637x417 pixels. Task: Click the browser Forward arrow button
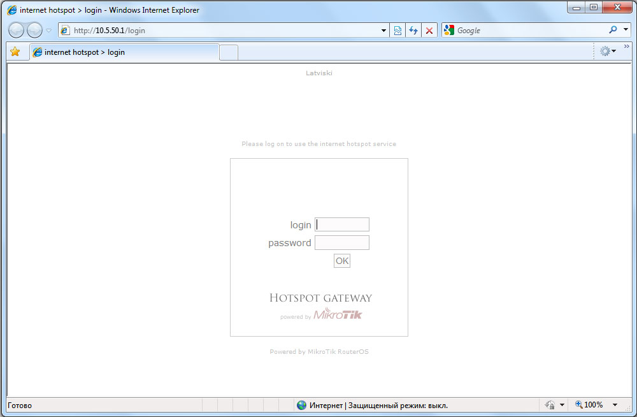[34, 30]
